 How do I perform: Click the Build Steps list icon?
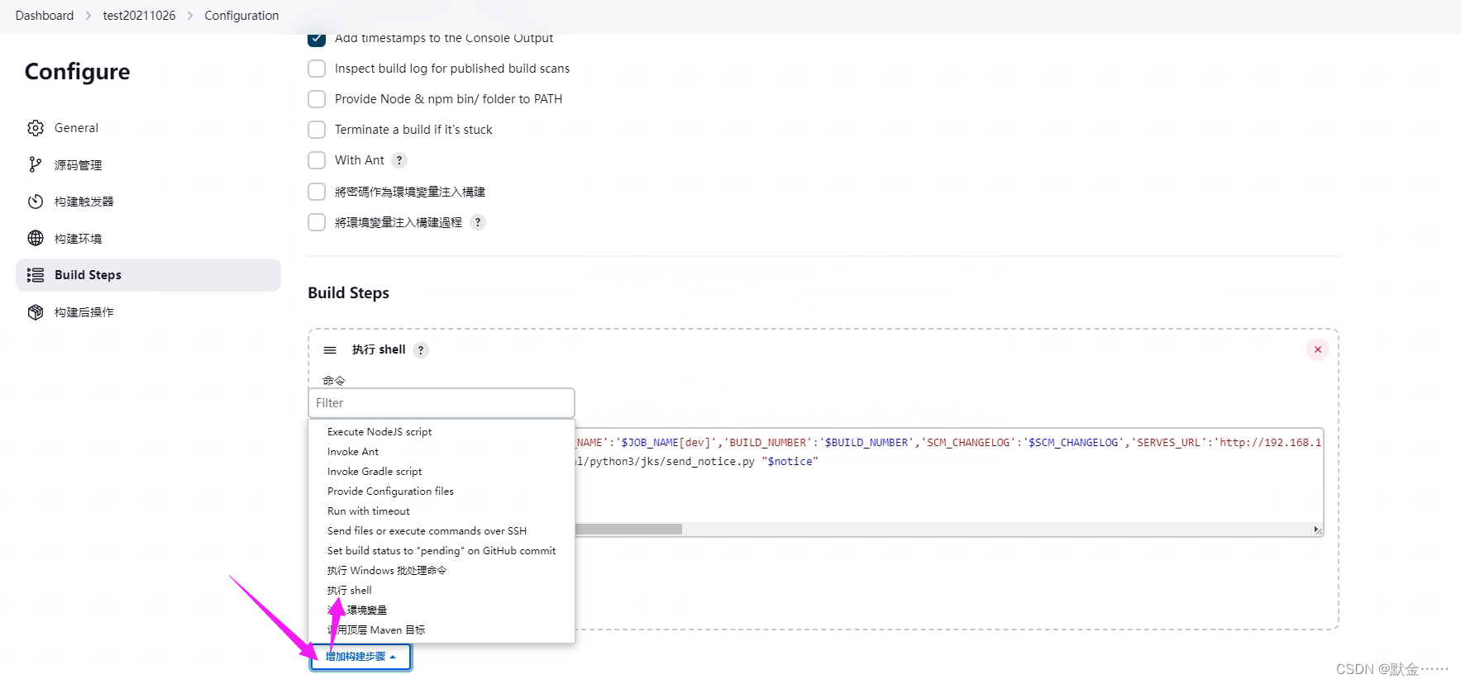tap(36, 275)
